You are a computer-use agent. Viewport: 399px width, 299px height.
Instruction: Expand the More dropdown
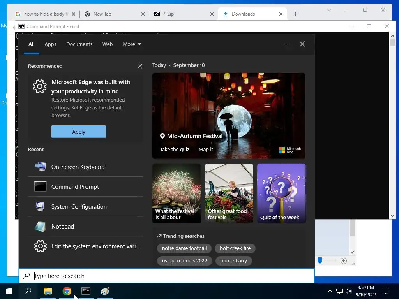132,44
